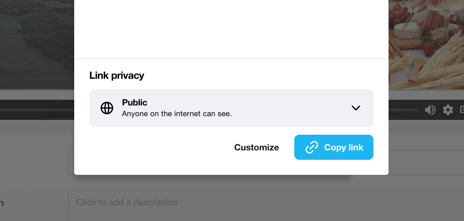Click the Customize button

(x=257, y=147)
